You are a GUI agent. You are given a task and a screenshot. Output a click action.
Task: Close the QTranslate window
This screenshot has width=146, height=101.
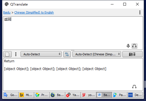coord(137,4)
